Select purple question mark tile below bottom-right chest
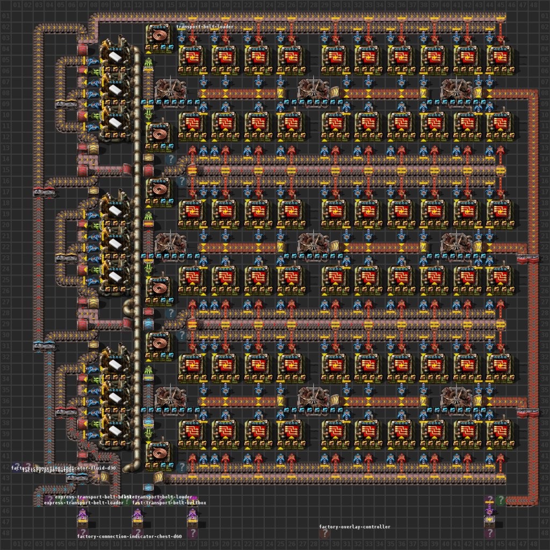The image size is (550, 550). (x=490, y=533)
